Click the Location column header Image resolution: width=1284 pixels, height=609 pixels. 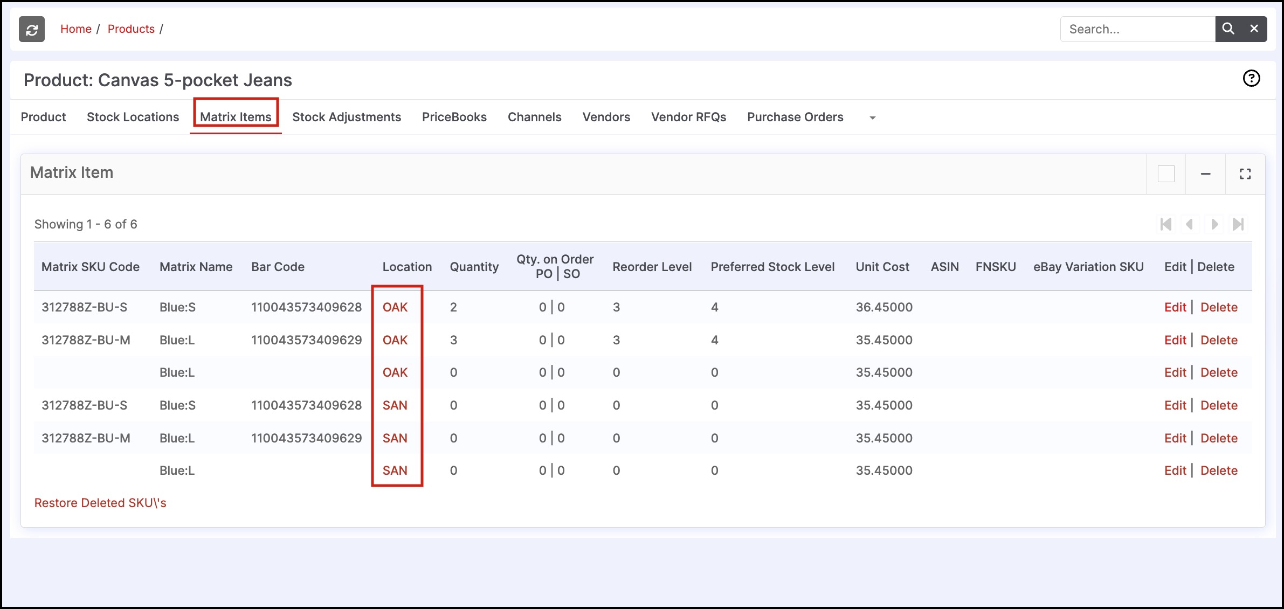point(408,267)
